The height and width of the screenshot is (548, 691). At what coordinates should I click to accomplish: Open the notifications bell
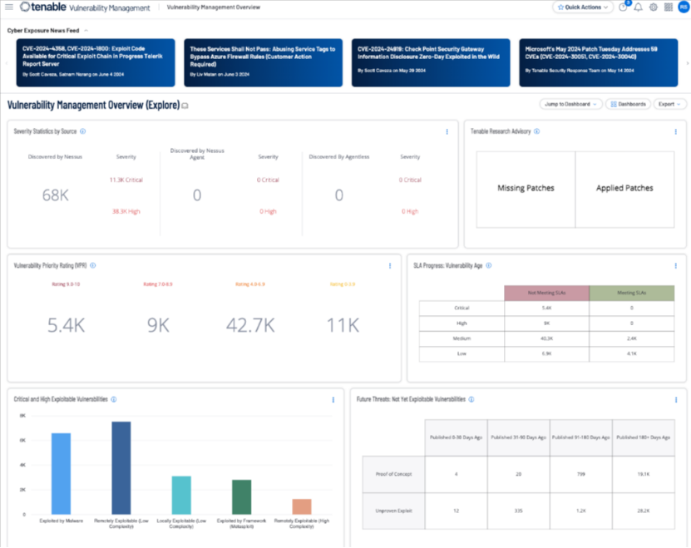point(638,7)
